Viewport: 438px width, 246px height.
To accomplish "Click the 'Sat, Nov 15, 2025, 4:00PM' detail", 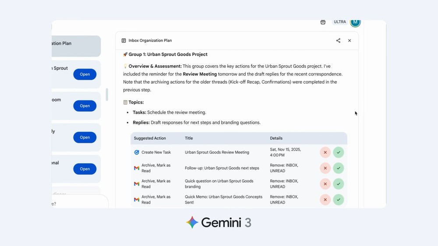I will 285,152.
